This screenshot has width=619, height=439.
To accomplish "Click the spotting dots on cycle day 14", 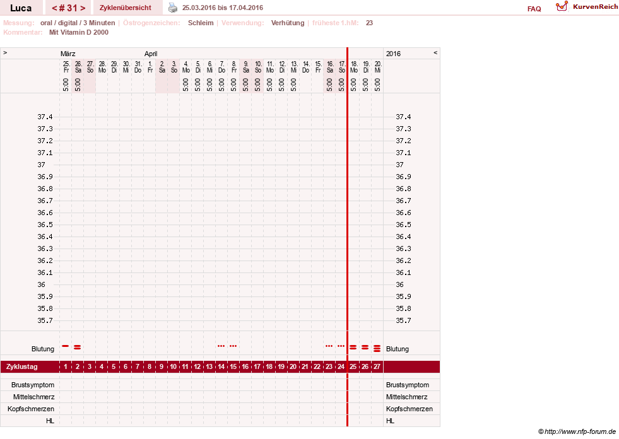I will [x=221, y=346].
